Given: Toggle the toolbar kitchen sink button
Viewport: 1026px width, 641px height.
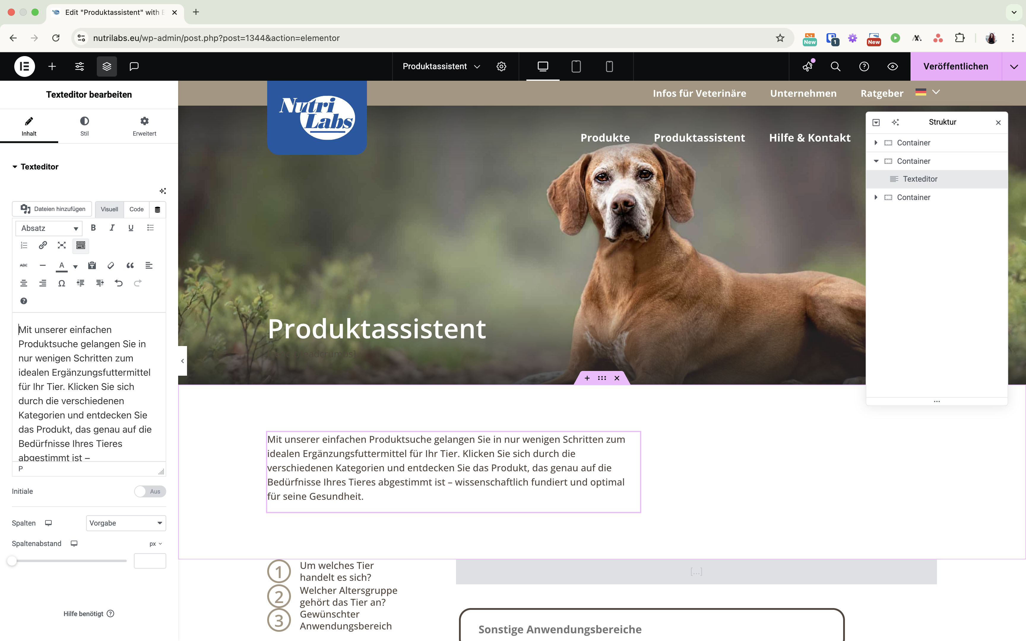Looking at the screenshot, I should coord(80,245).
